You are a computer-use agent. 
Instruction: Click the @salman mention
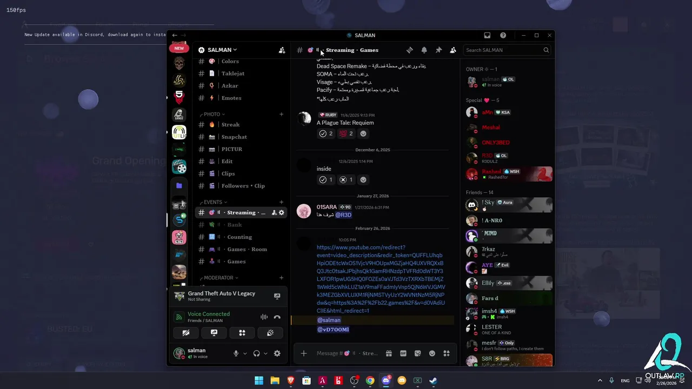[x=329, y=320]
